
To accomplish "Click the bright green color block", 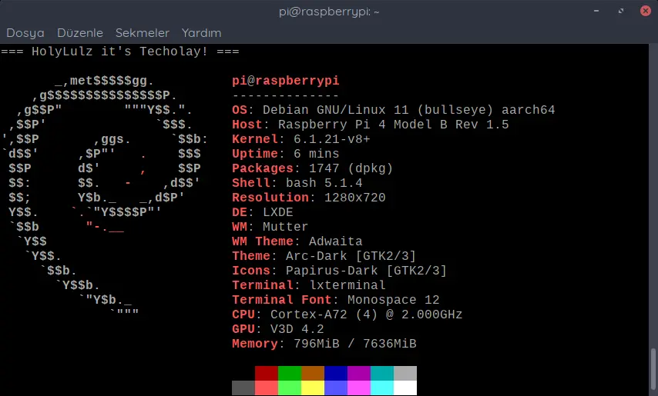I will [290, 388].
